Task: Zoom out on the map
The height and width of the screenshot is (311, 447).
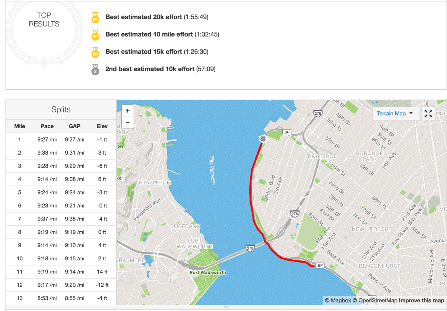Action: click(x=127, y=122)
